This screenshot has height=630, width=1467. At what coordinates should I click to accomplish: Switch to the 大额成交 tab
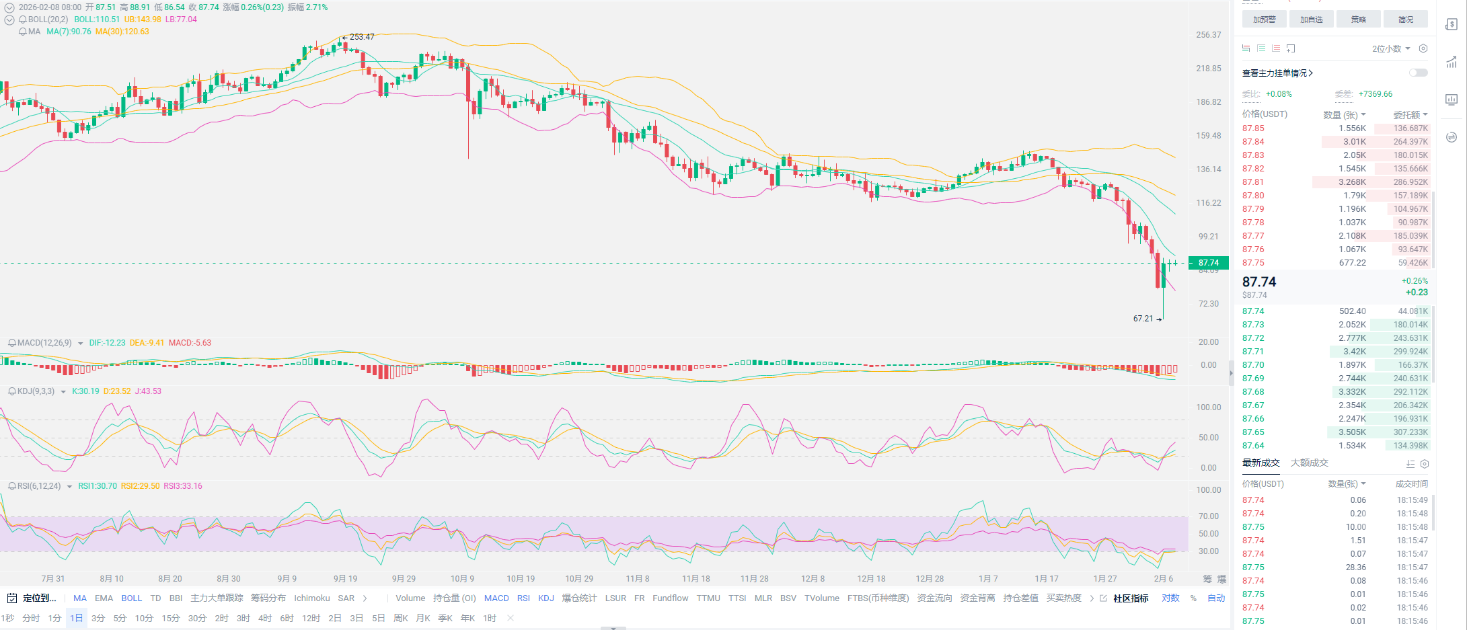coord(1309,463)
